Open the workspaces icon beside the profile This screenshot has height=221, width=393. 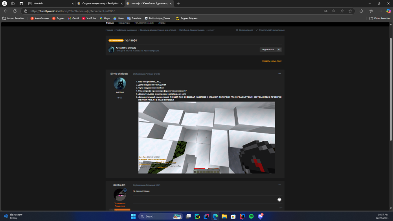point(13,4)
